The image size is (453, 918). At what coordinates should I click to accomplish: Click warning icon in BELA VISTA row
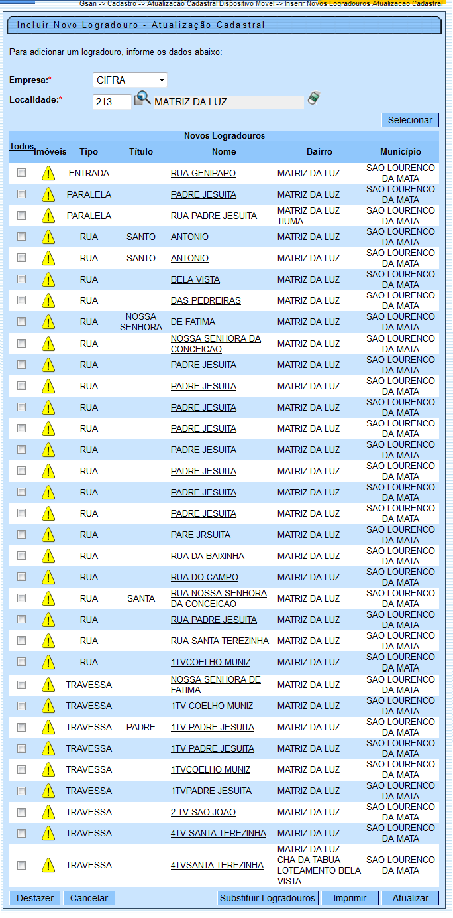[48, 279]
